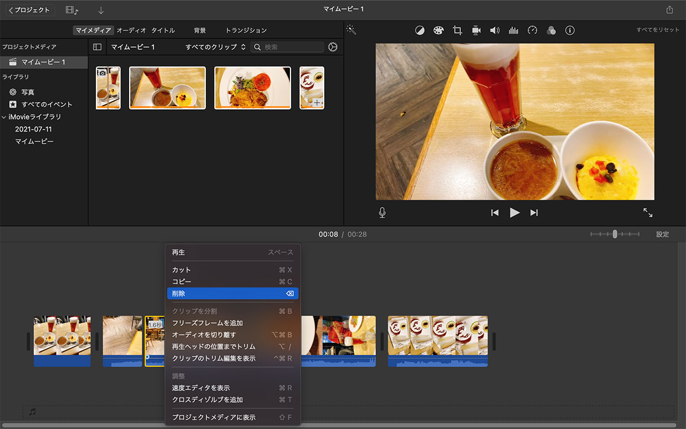Click the すべてをリセット button
The image size is (686, 429).
(x=658, y=31)
